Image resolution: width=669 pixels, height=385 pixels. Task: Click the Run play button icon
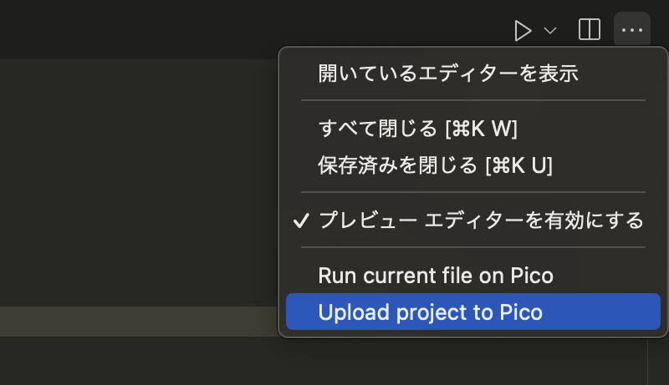tap(523, 31)
